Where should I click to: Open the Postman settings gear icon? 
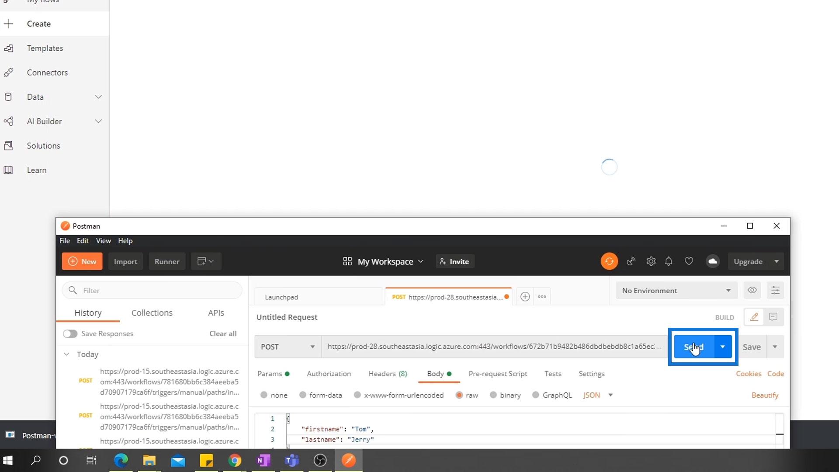(x=651, y=261)
